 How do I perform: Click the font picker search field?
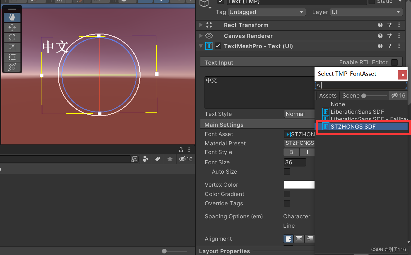361,85
